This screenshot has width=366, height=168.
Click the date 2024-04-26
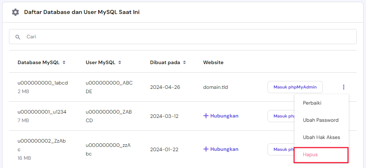pos(165,87)
